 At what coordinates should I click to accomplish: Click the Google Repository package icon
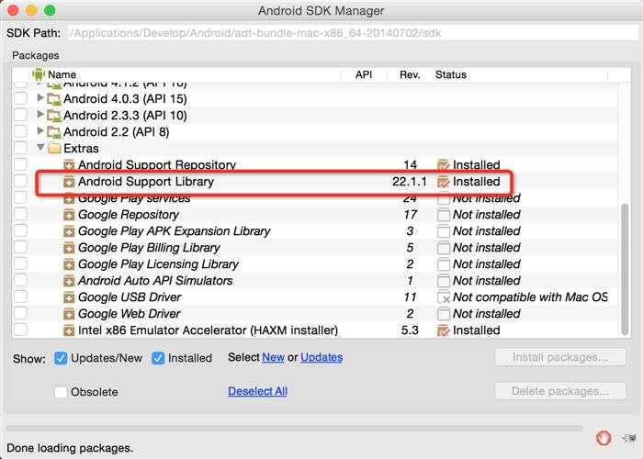coord(69,215)
